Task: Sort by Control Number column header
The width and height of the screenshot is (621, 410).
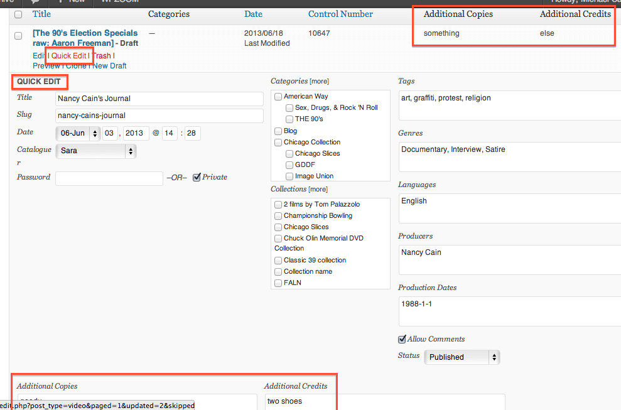Action: (340, 14)
